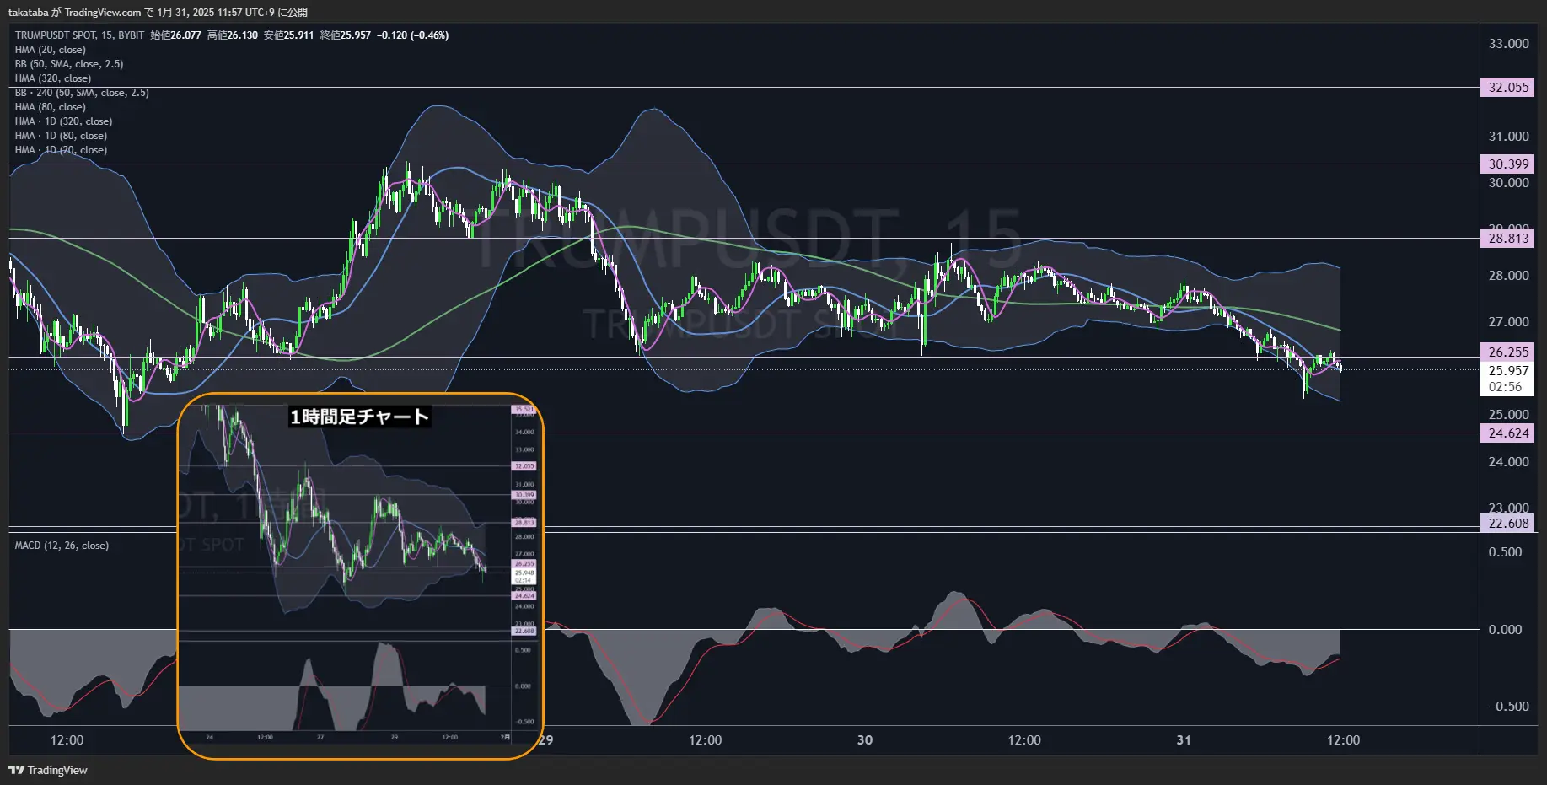The width and height of the screenshot is (1547, 785).
Task: Click date label 30 on time axis
Action: point(865,740)
